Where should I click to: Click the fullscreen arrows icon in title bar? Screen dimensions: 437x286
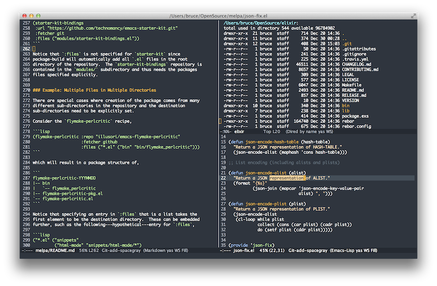click(x=413, y=16)
